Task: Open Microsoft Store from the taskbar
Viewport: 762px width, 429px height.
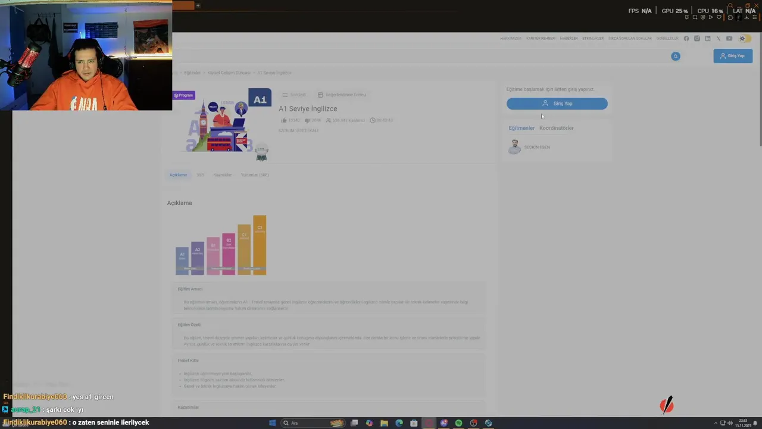Action: 414,423
